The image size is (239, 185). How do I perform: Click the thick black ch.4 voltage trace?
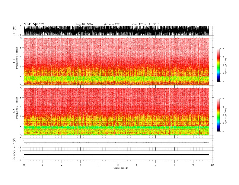116,155
